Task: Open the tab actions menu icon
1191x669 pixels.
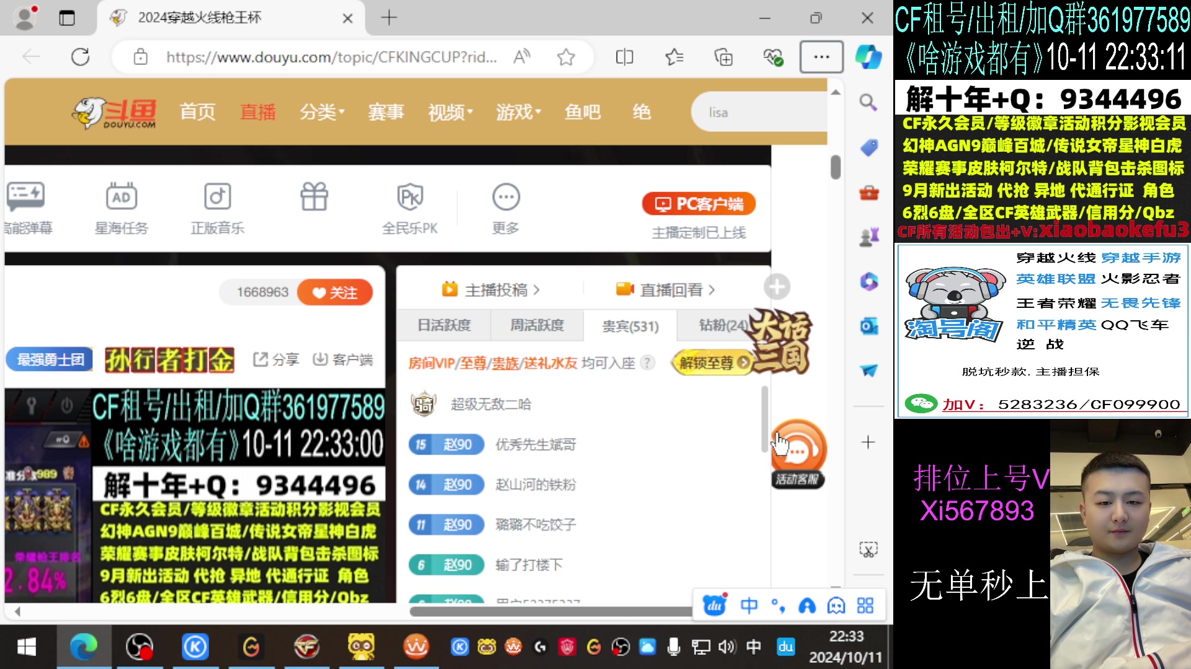Action: pos(67,18)
